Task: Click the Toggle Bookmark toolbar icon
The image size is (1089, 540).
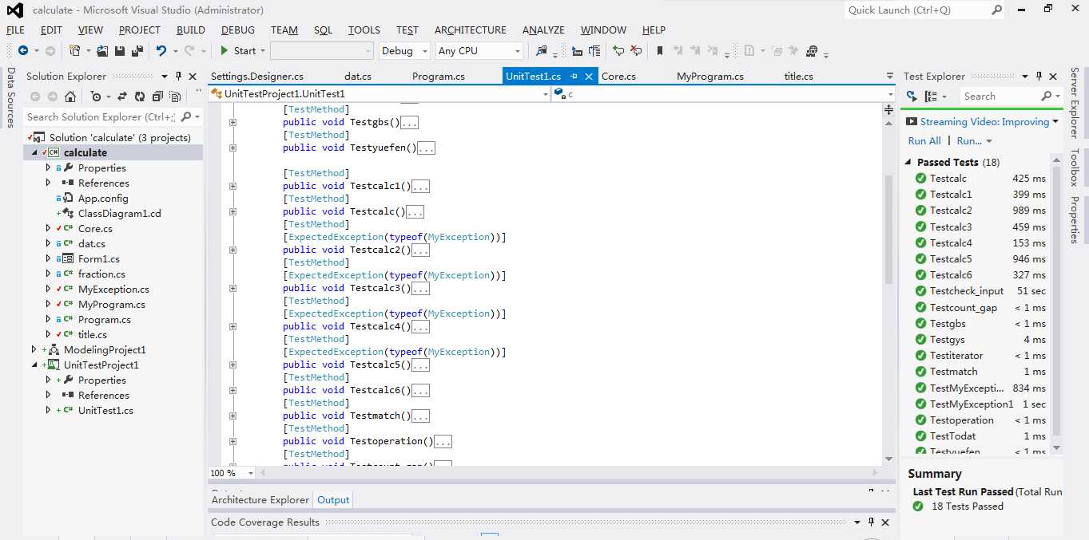Action: [660, 50]
